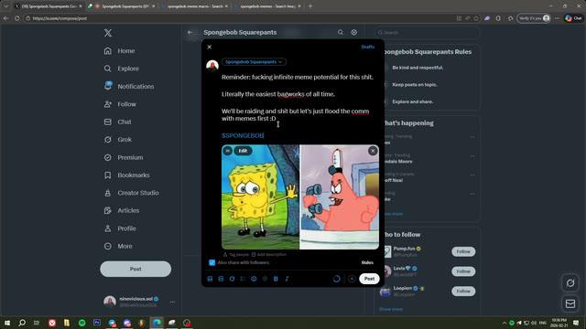Go back using the community header arrow
586x329 pixels.
pos(190,33)
